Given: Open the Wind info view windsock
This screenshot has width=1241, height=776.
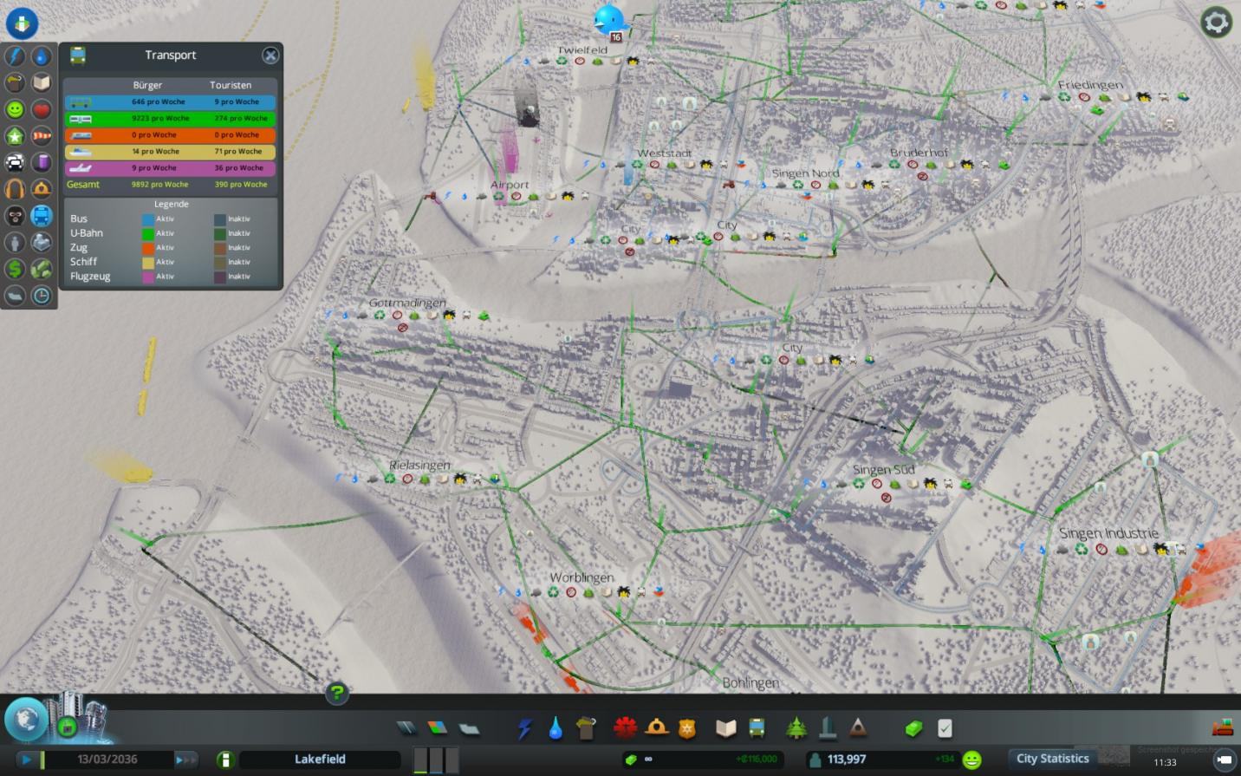Looking at the screenshot, I should 42,136.
